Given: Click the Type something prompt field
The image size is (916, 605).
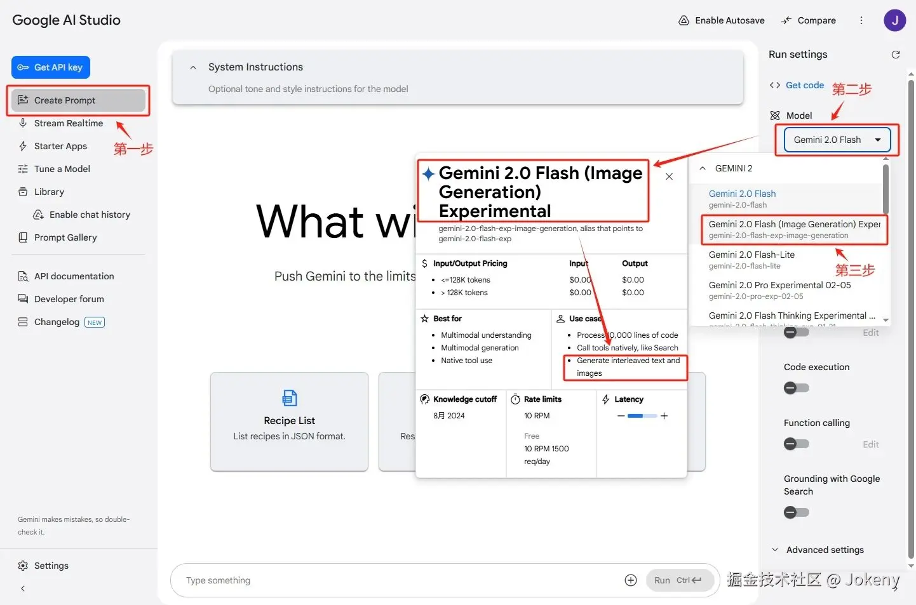Looking at the screenshot, I should click(x=400, y=580).
